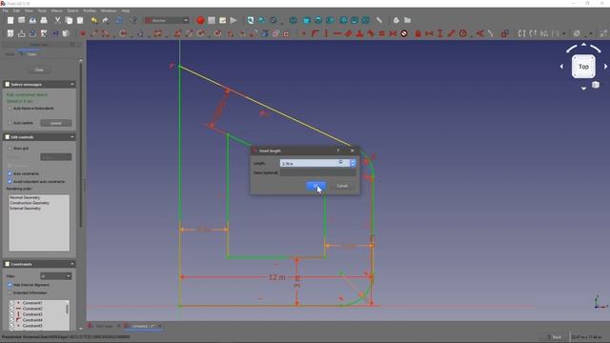Viewport: 610px width, 343px height.
Task: Toggle the Auto update checkbox
Action: pyautogui.click(x=10, y=123)
